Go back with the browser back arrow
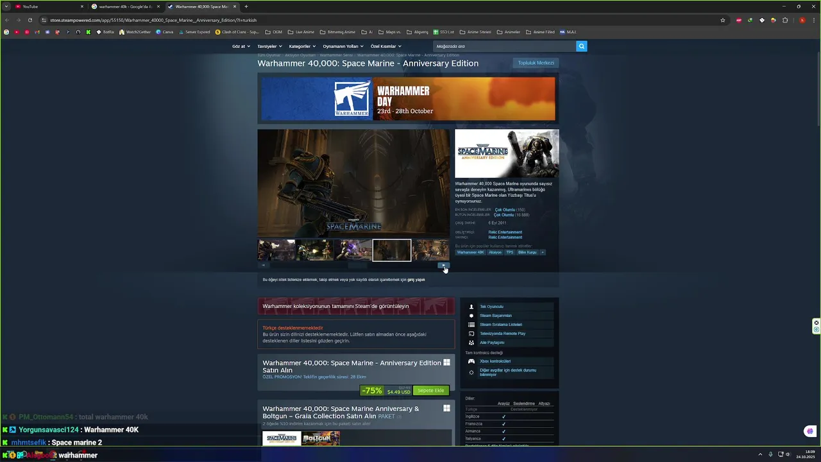 7,20
